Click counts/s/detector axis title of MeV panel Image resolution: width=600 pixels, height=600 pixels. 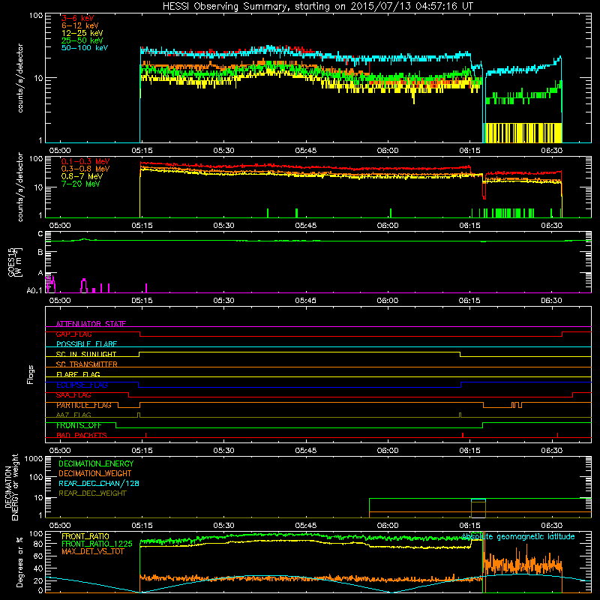pos(20,187)
